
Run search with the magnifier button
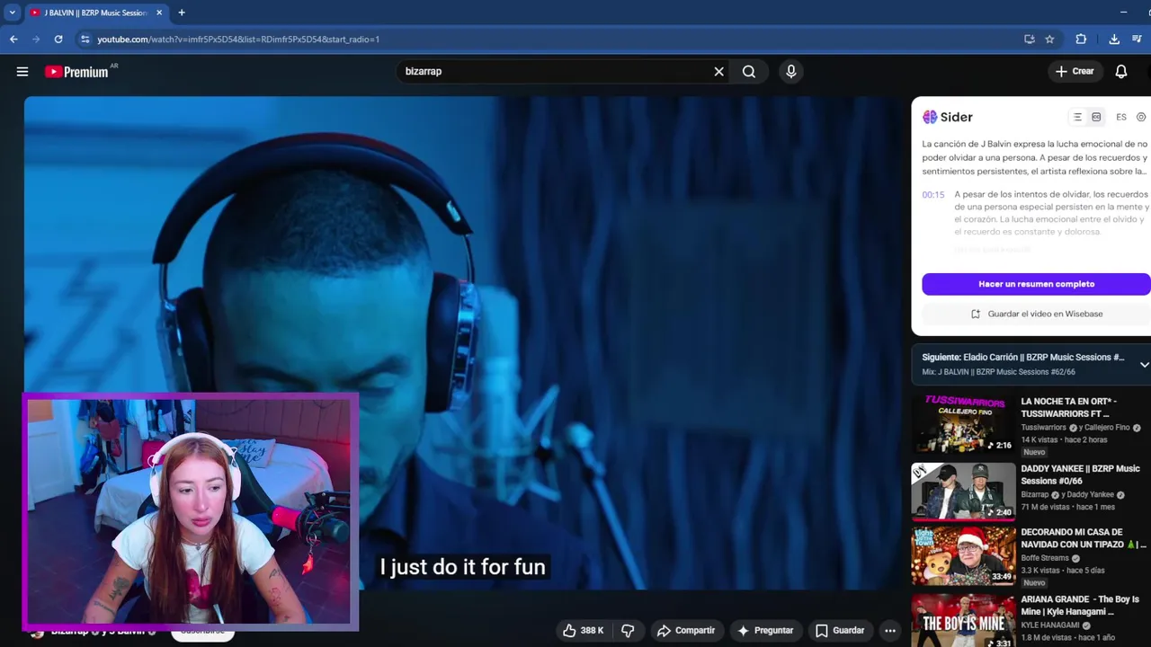[x=749, y=72]
